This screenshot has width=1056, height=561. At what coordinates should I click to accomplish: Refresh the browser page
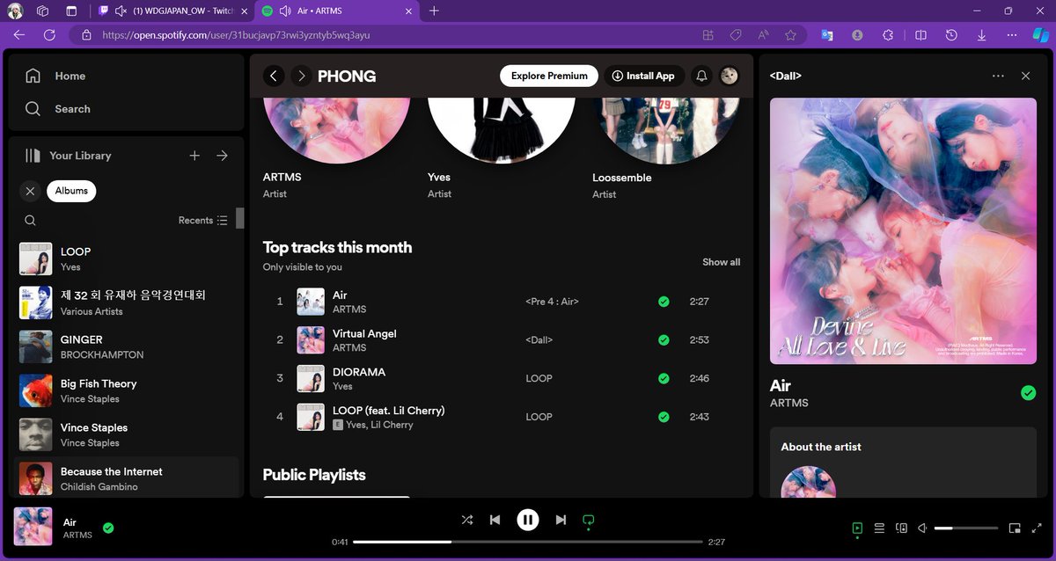49,35
